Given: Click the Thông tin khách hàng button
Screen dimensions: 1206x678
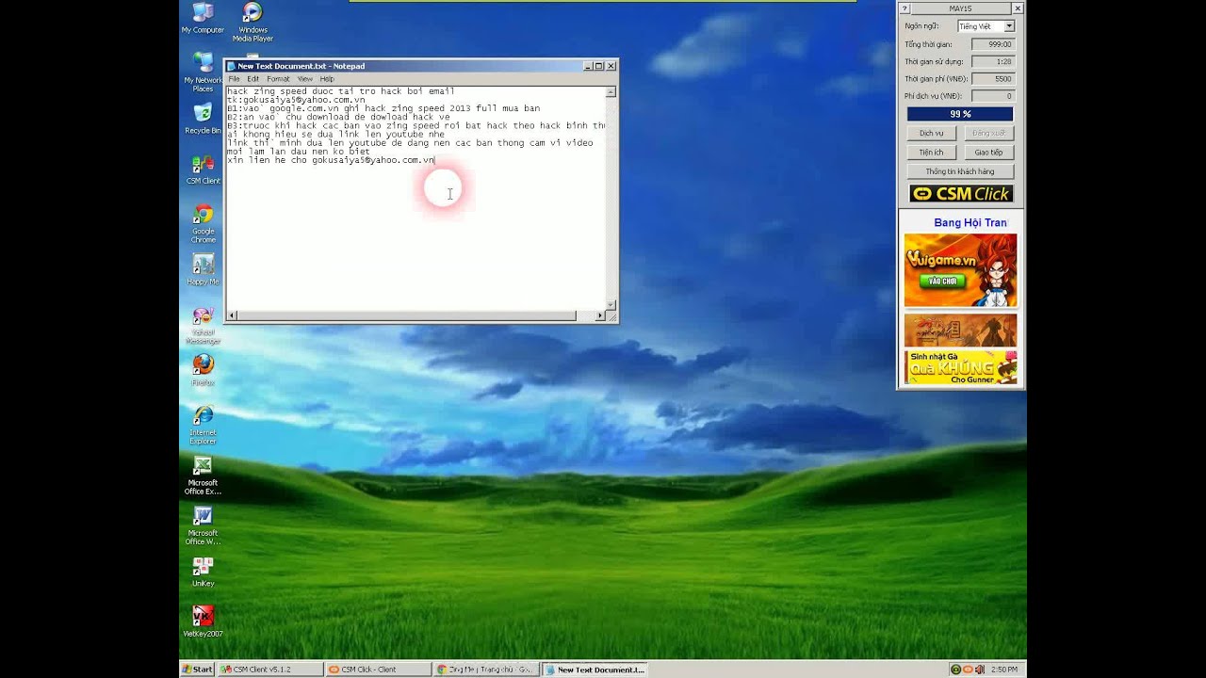Looking at the screenshot, I should click(959, 171).
